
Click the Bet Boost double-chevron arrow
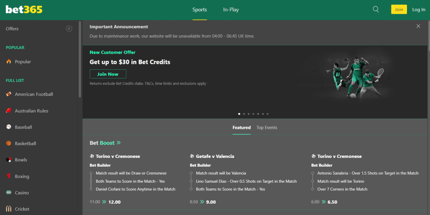click(118, 143)
